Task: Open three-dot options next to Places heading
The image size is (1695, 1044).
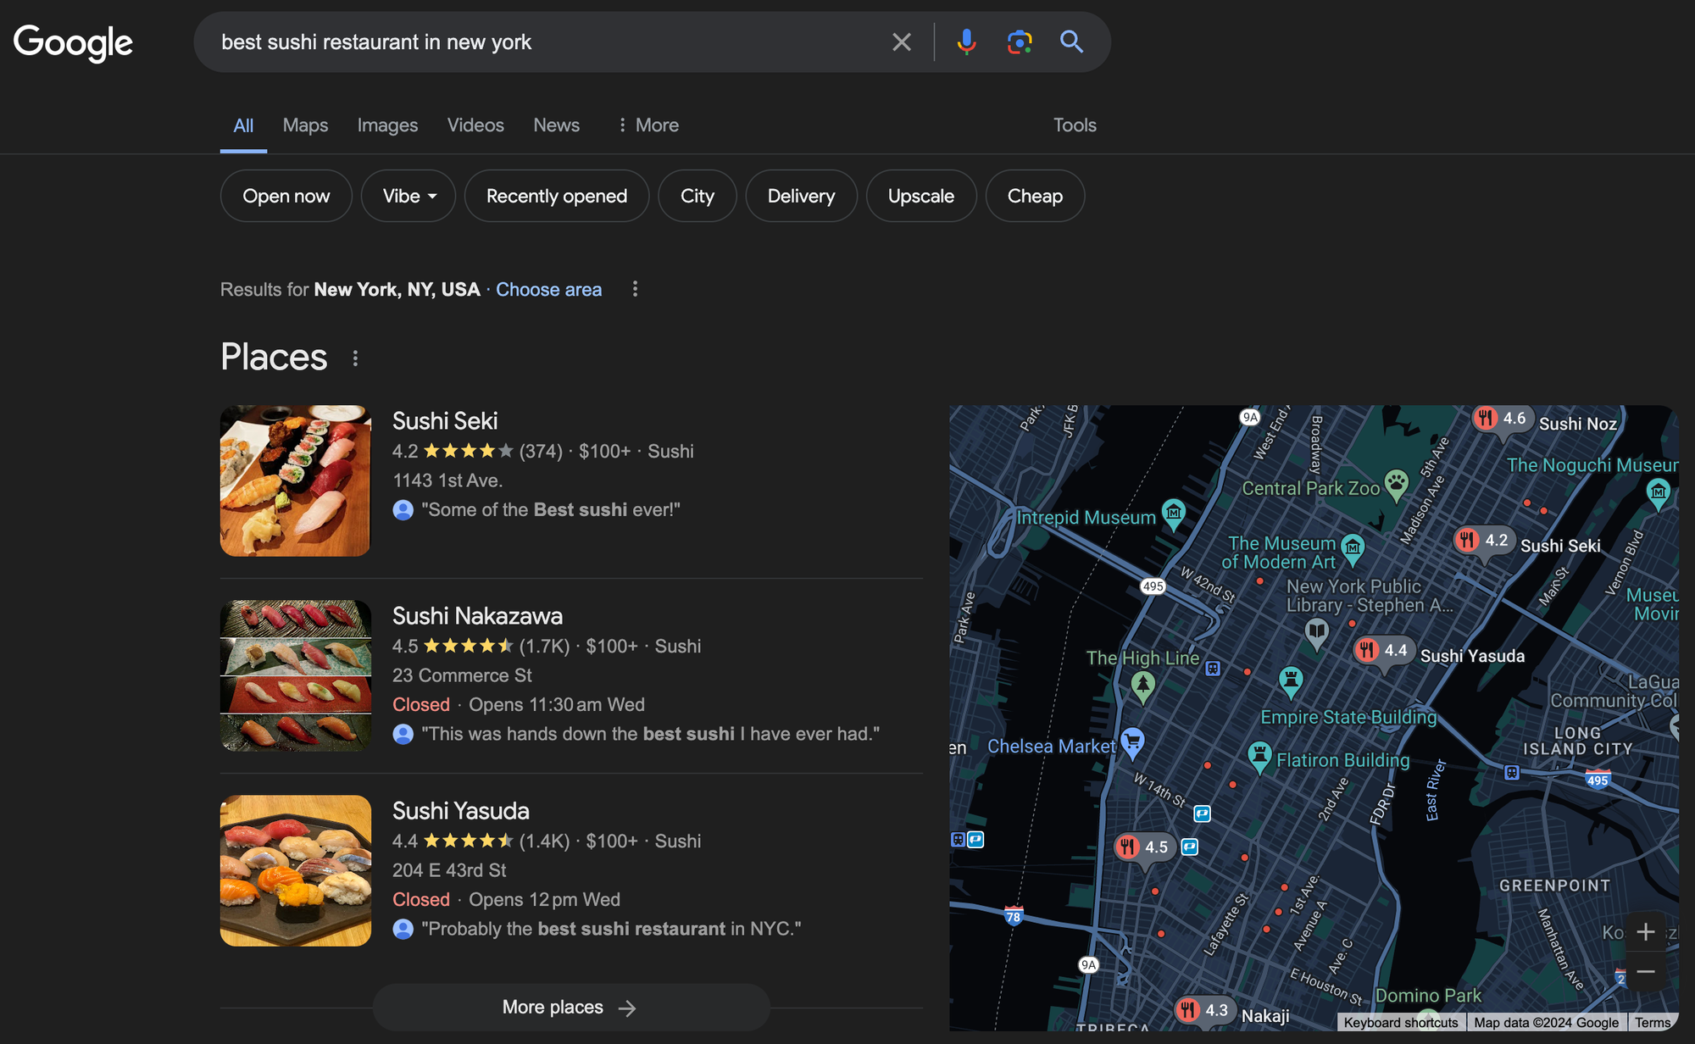Action: click(355, 358)
